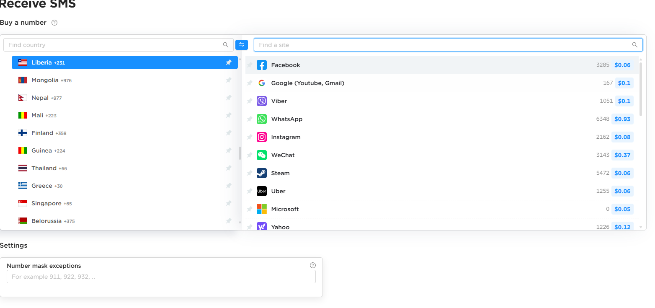Pin the WhatsApp service row
Image resolution: width=655 pixels, height=308 pixels.
(250, 119)
